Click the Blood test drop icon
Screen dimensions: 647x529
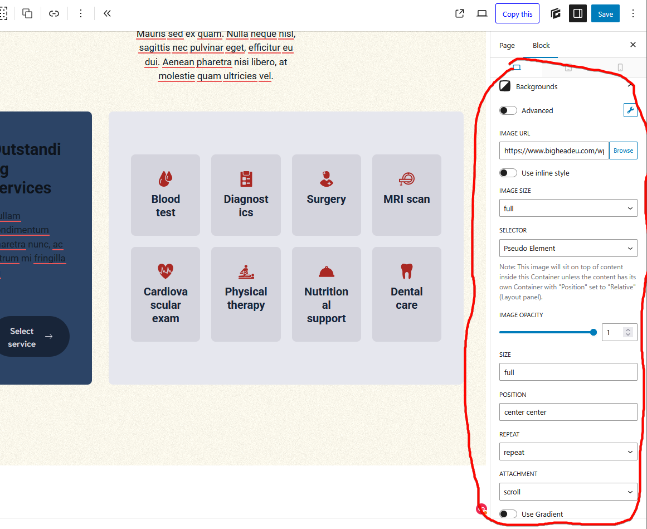(166, 179)
